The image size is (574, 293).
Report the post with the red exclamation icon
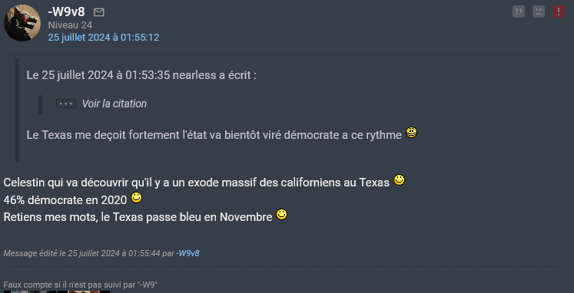559,12
